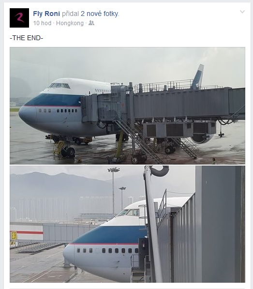This screenshot has width=253, height=289.
Task: Open the top photo with the jet bridge
Action: [x=127, y=106]
